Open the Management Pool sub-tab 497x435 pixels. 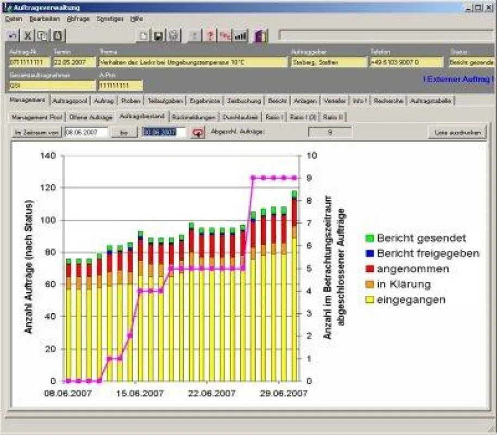pos(37,117)
